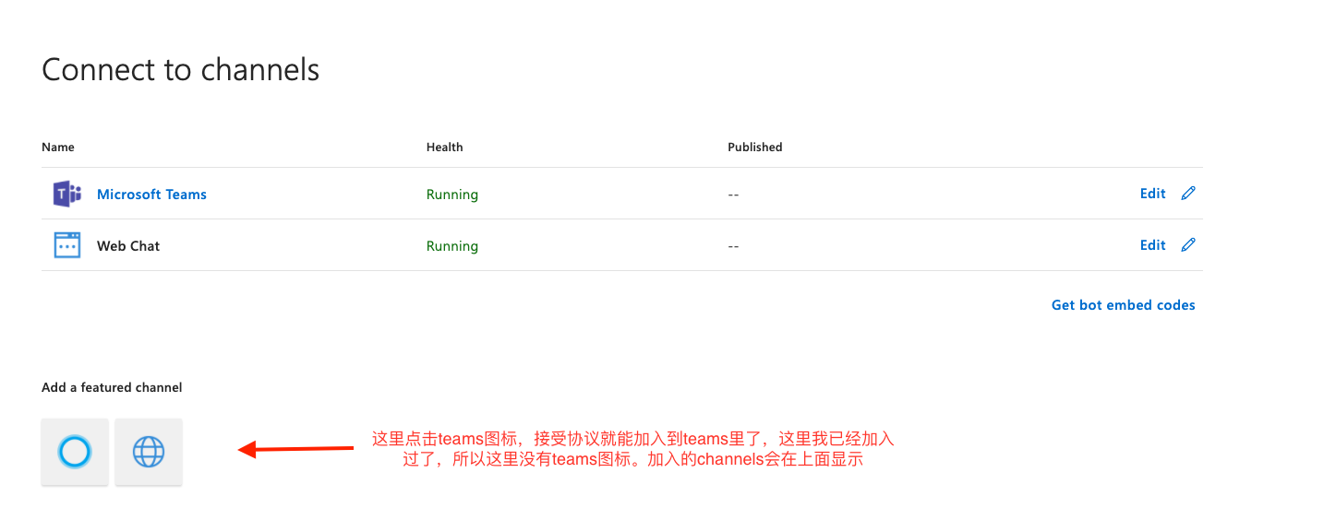
Task: Open the Microsoft Teams channel link
Action: coord(151,195)
